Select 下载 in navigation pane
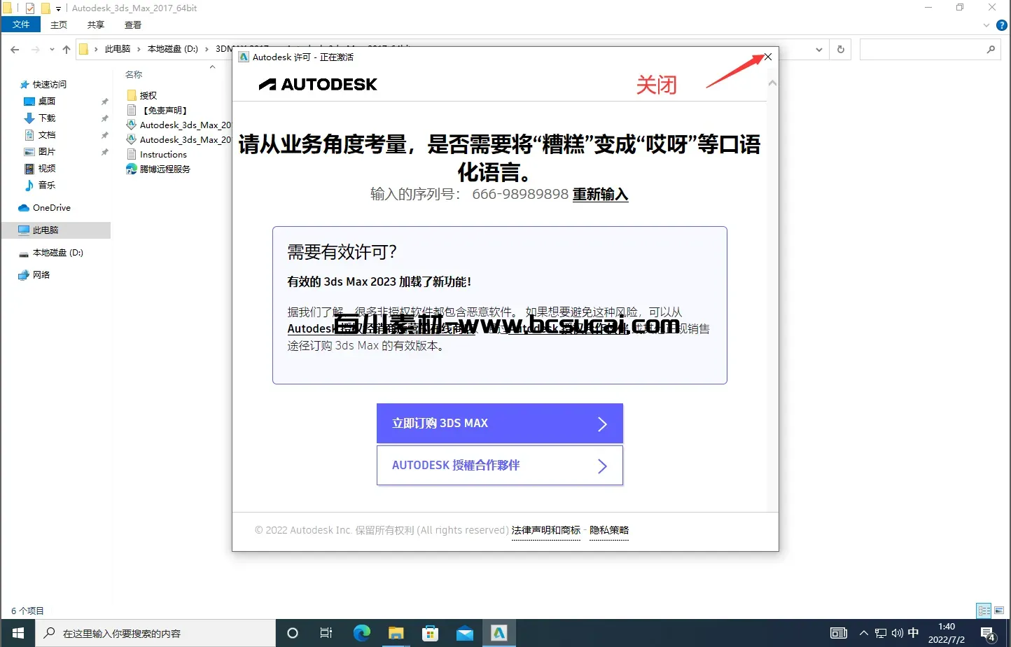Viewport: 1011px width, 647px height. click(x=46, y=118)
